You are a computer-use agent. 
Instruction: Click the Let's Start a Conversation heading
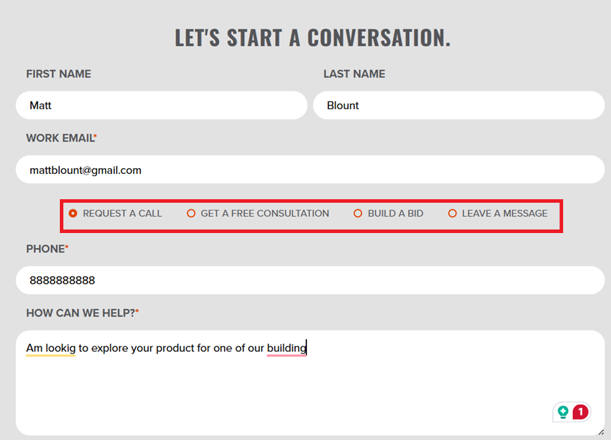tap(313, 38)
